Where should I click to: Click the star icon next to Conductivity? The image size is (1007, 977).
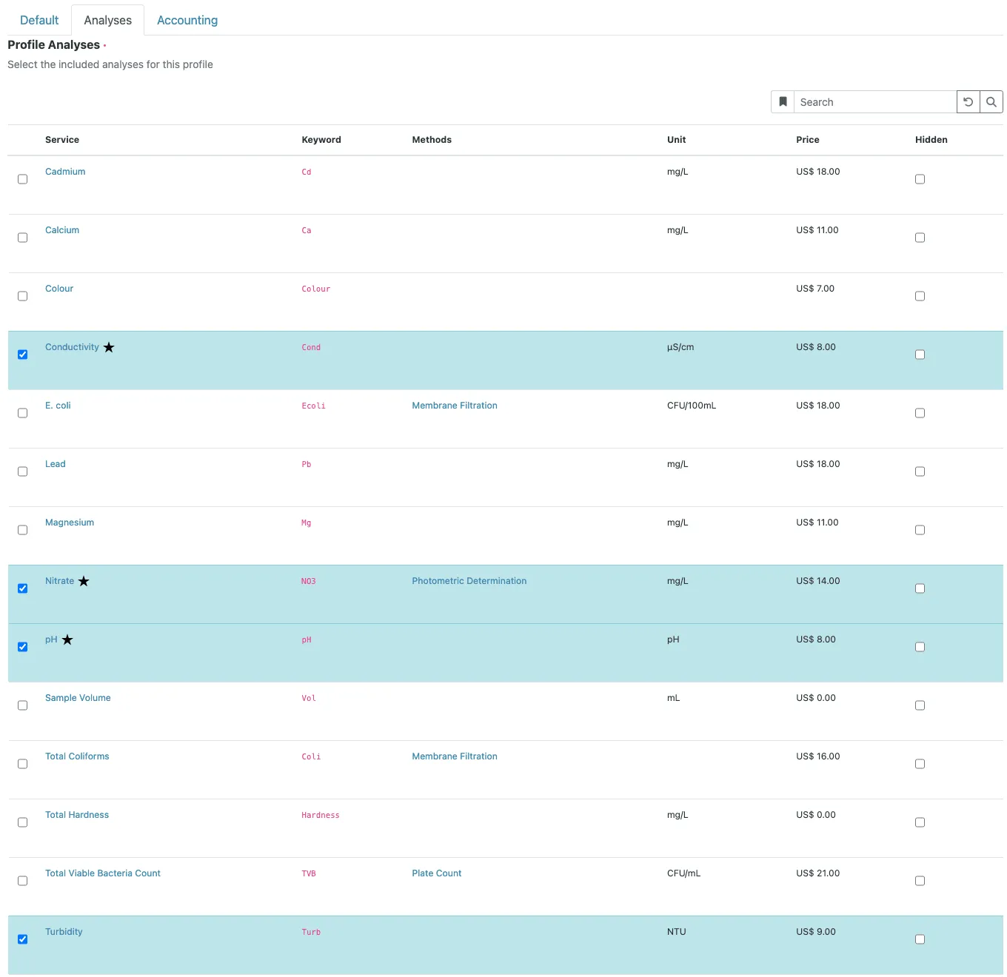[109, 347]
